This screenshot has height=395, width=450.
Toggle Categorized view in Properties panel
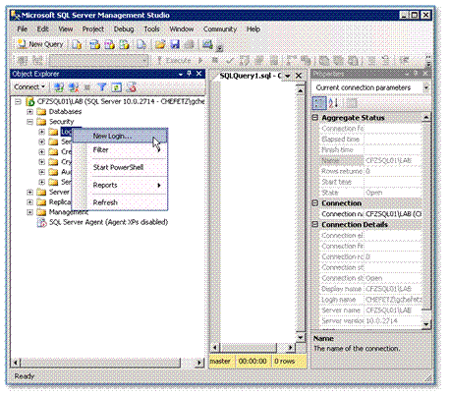(319, 103)
